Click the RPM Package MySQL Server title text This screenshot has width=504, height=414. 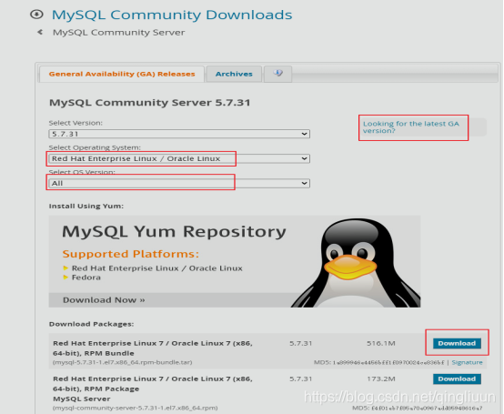(153, 389)
